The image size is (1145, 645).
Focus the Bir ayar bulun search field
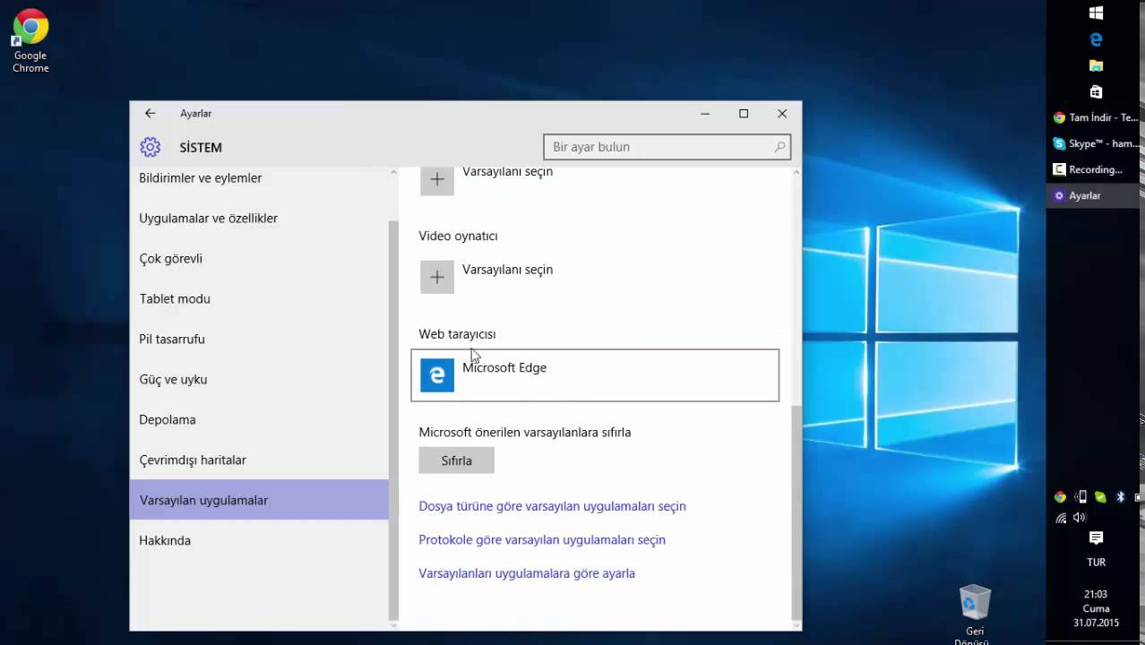pyautogui.click(x=659, y=147)
